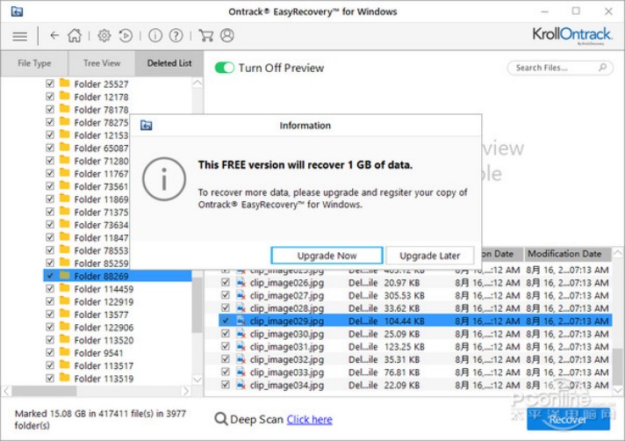Click the Deep Scan Click here link
The height and width of the screenshot is (441, 625).
click(x=309, y=419)
